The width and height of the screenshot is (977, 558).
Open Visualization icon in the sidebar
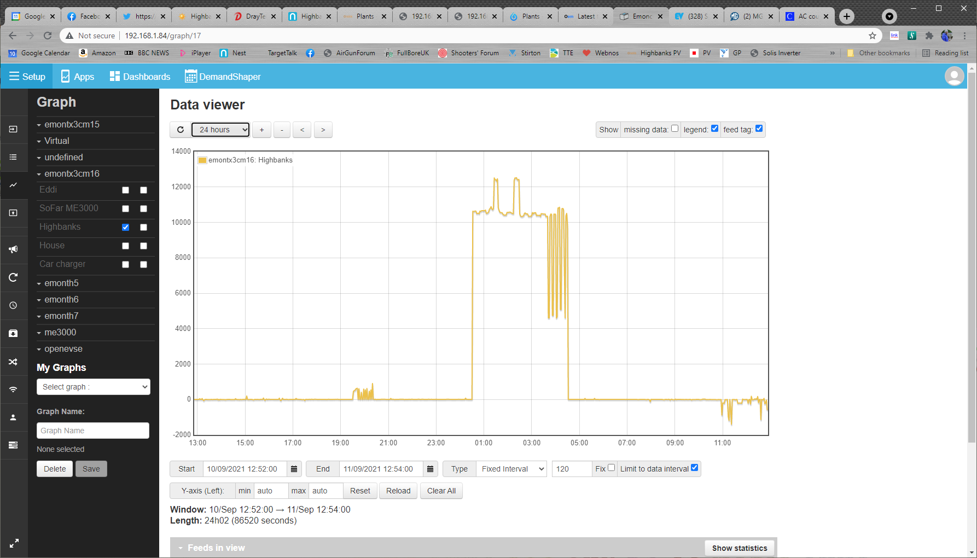tap(13, 213)
